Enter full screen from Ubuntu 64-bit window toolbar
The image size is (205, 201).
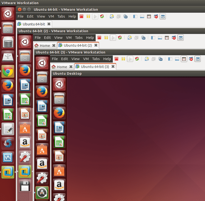coord(149,16)
